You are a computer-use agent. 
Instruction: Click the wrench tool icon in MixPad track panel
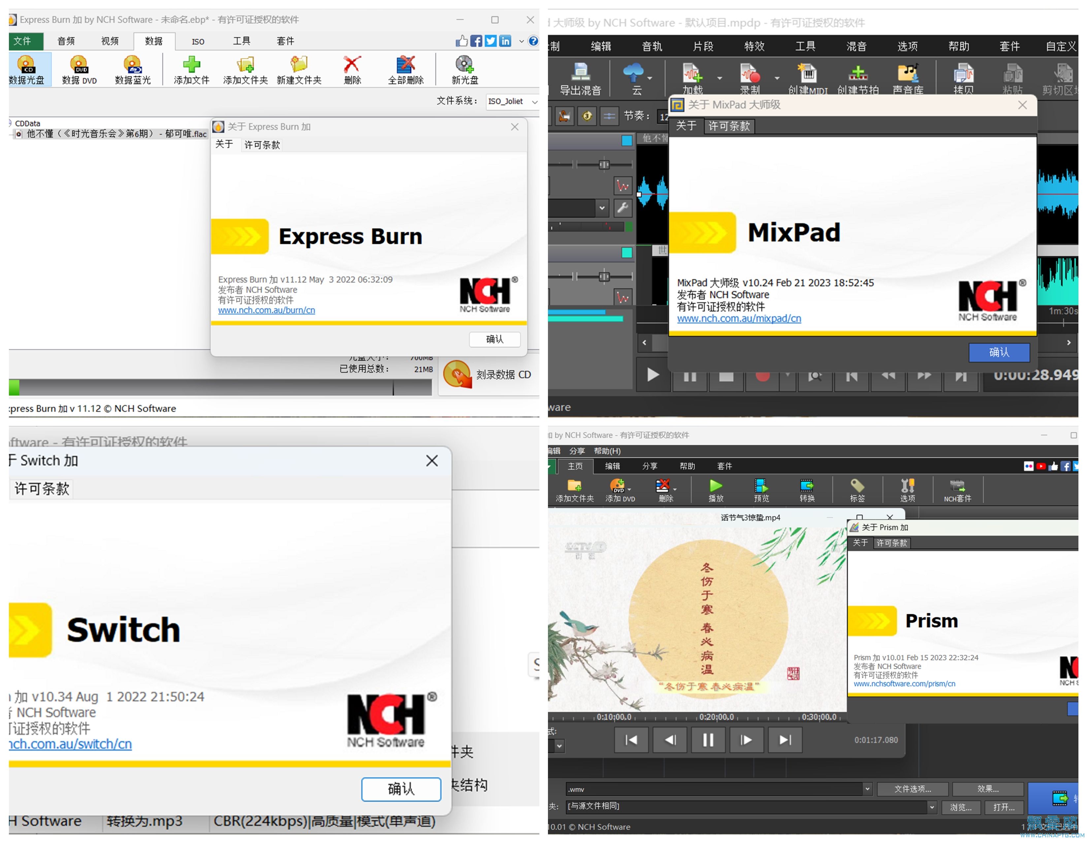pos(623,207)
